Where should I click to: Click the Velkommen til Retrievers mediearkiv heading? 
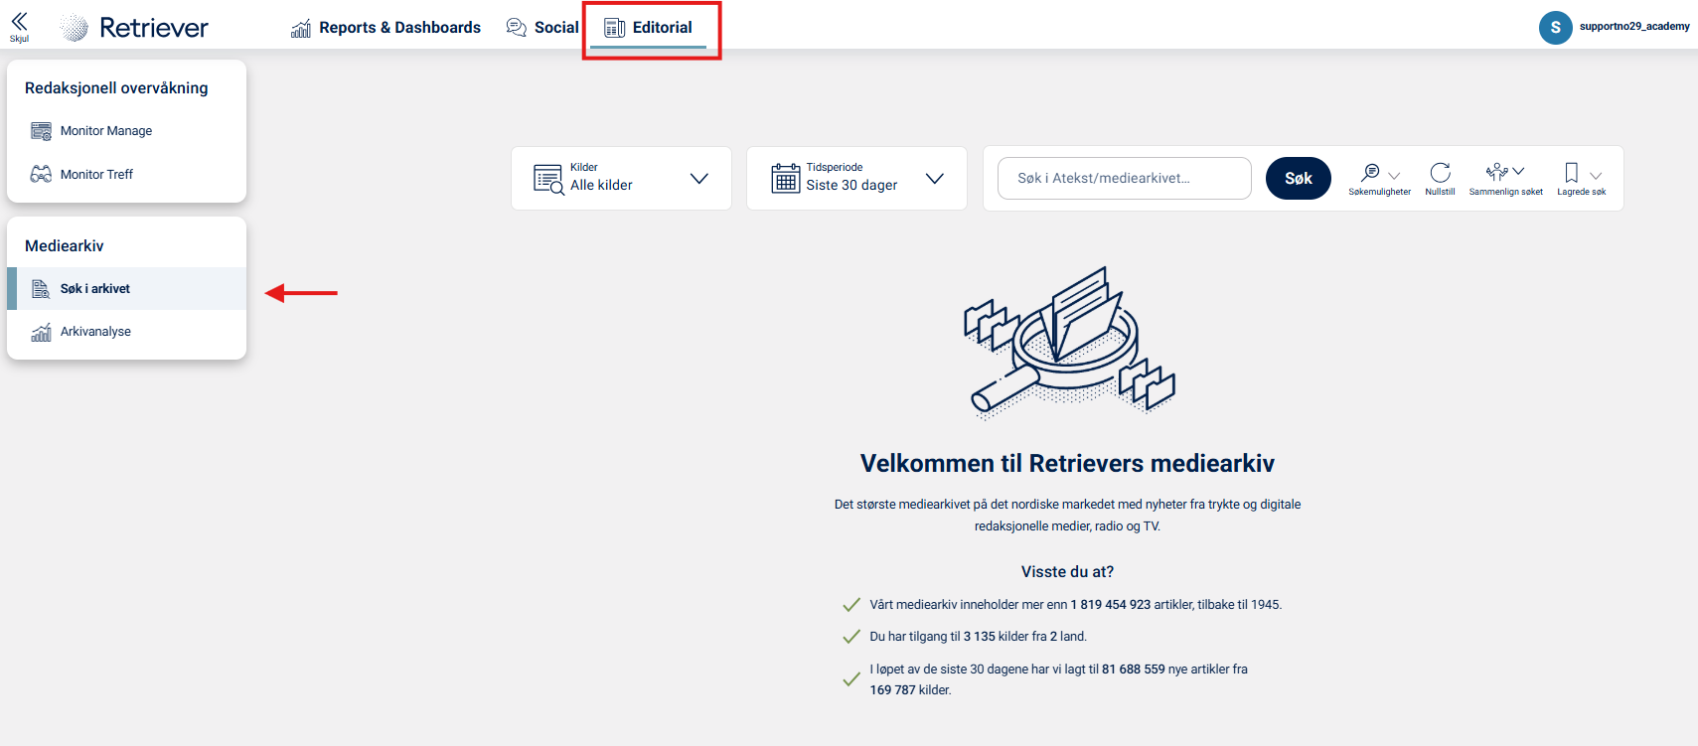coord(1067,464)
